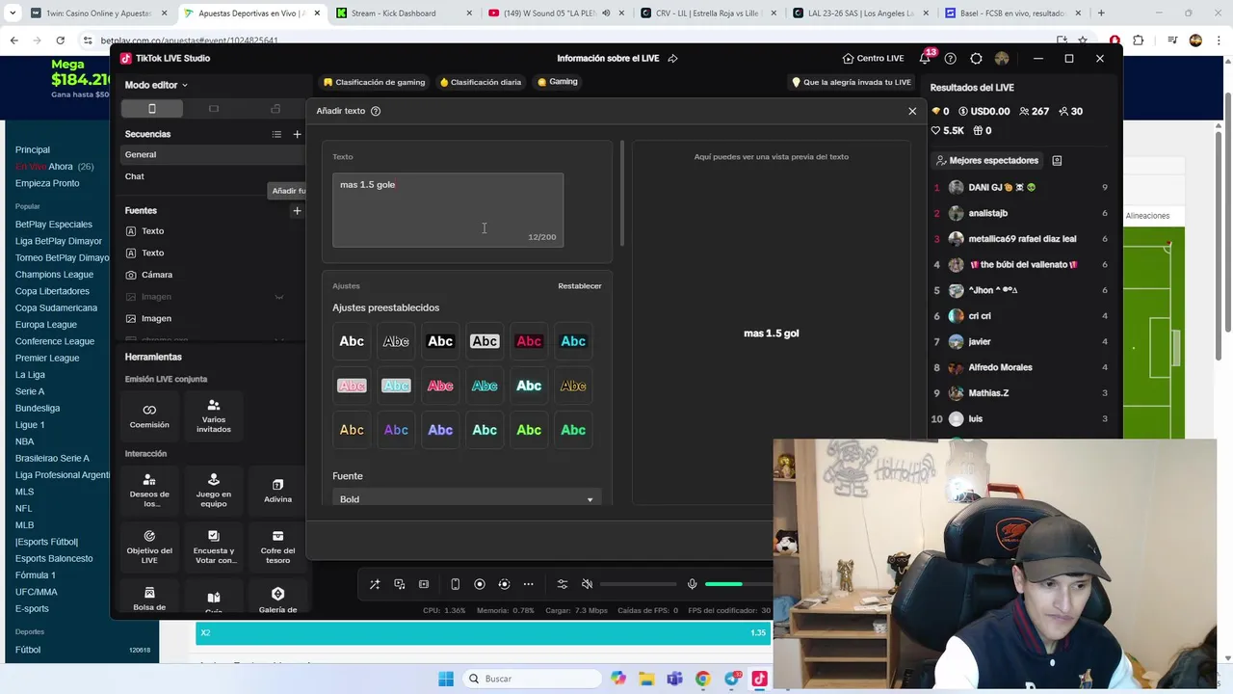Click the help icon beside Añadir texto
The height and width of the screenshot is (694, 1233).
(x=376, y=111)
